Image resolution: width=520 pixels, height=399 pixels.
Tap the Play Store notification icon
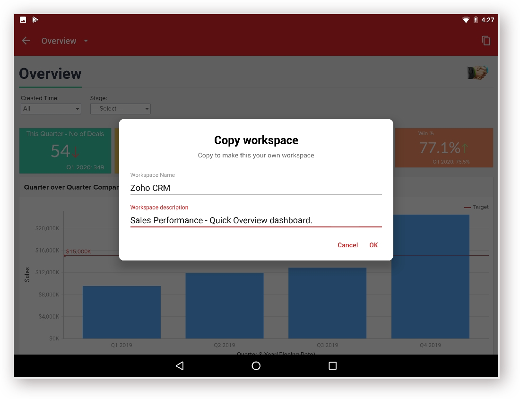point(35,19)
